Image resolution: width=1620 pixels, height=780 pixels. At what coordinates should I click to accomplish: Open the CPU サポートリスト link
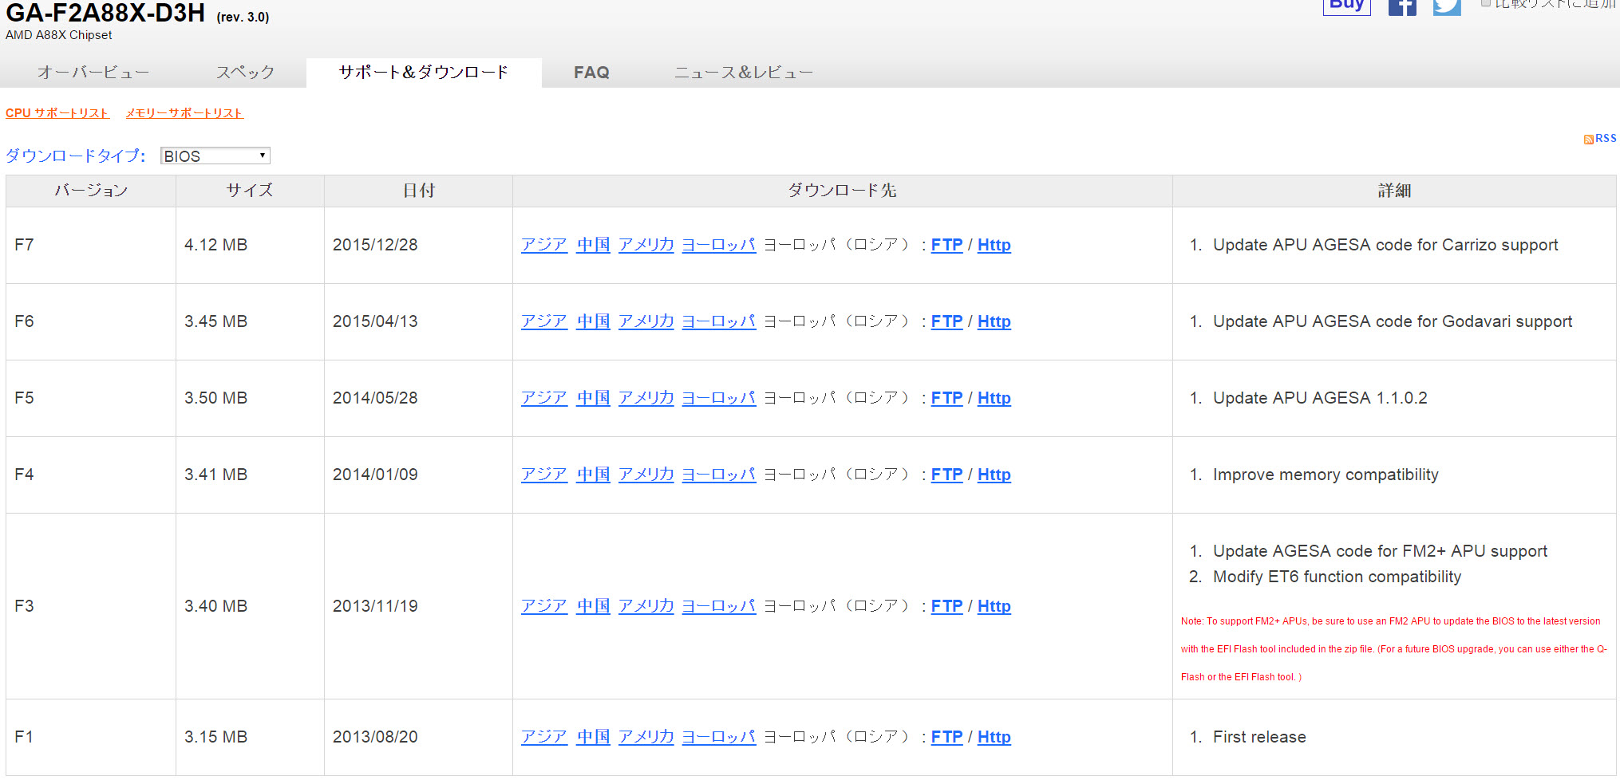[57, 113]
